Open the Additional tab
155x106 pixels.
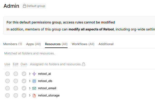tap(106, 44)
